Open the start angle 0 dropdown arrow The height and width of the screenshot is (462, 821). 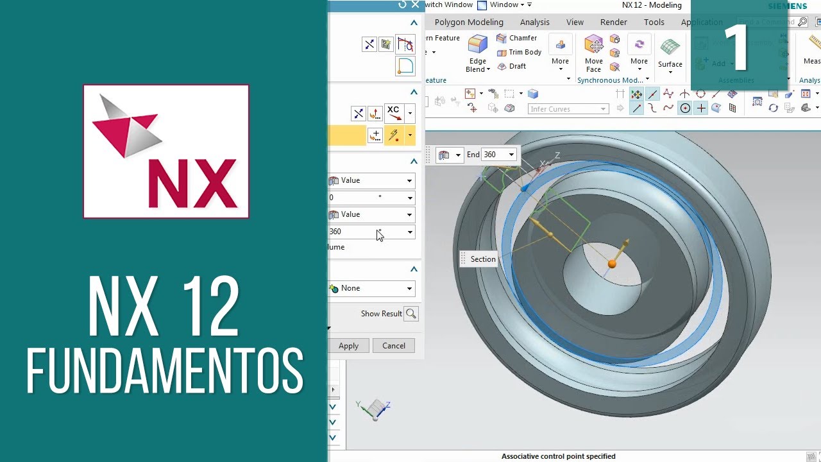tap(409, 198)
